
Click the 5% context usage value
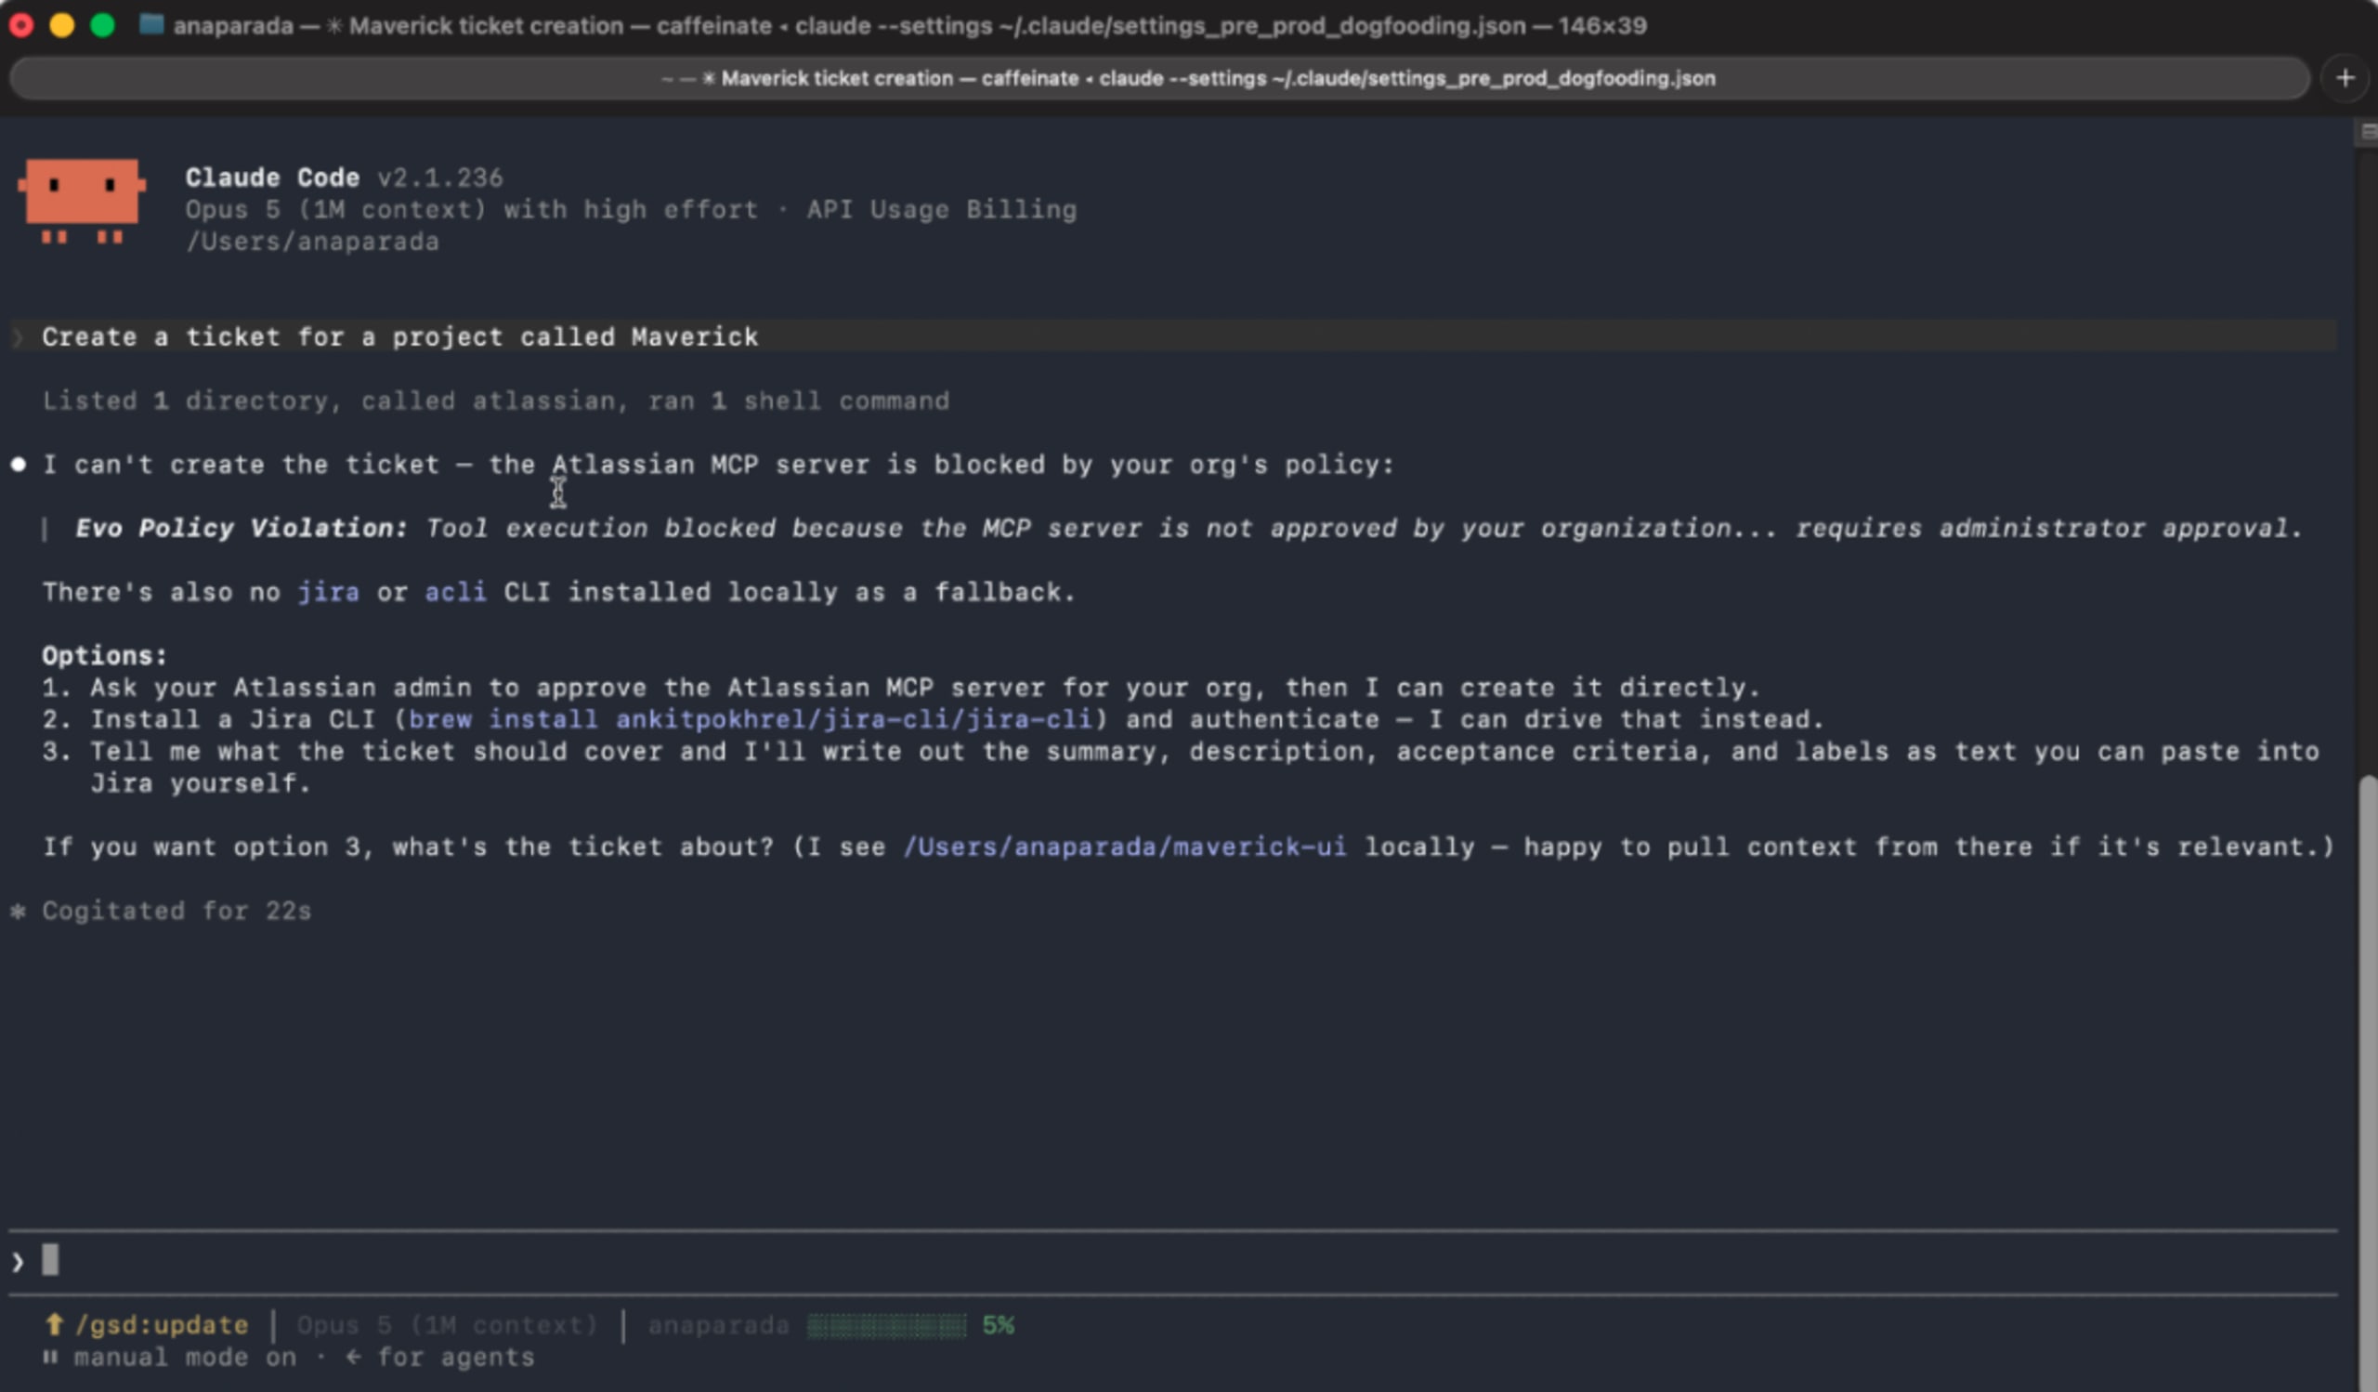pos(998,1325)
